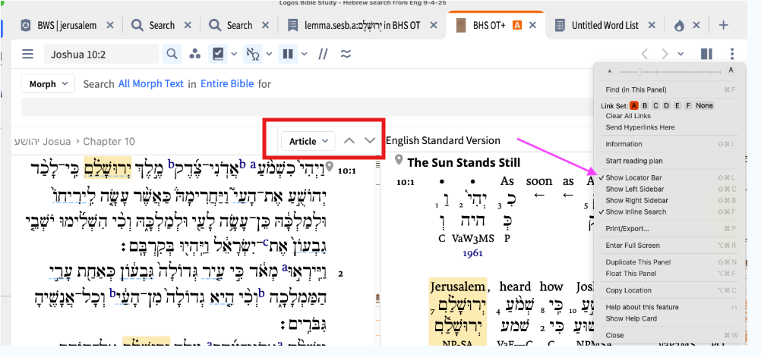Screen dimensions: 761x357
Task: Click the small A font size icon
Action: click(x=610, y=72)
